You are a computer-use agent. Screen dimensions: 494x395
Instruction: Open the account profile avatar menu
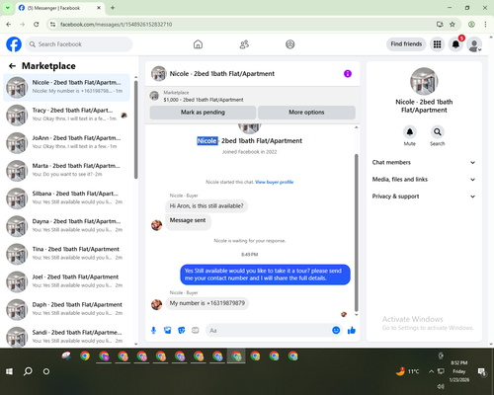474,44
